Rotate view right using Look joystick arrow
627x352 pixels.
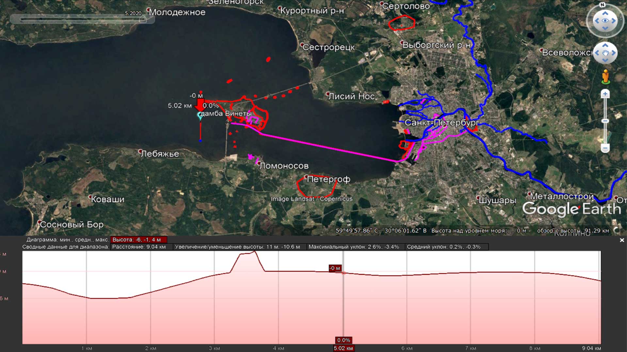(x=614, y=21)
